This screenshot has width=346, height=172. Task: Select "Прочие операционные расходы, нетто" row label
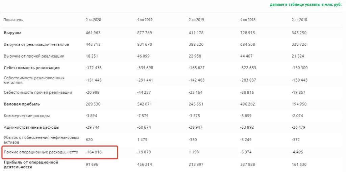pos(41,152)
